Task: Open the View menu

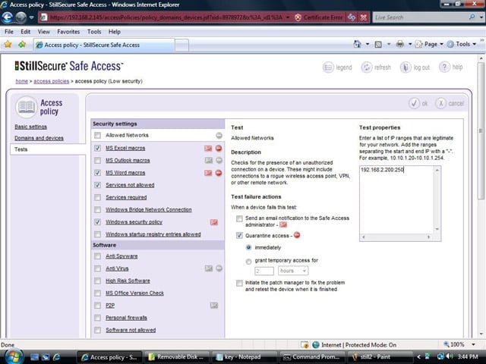Action: coord(44,32)
